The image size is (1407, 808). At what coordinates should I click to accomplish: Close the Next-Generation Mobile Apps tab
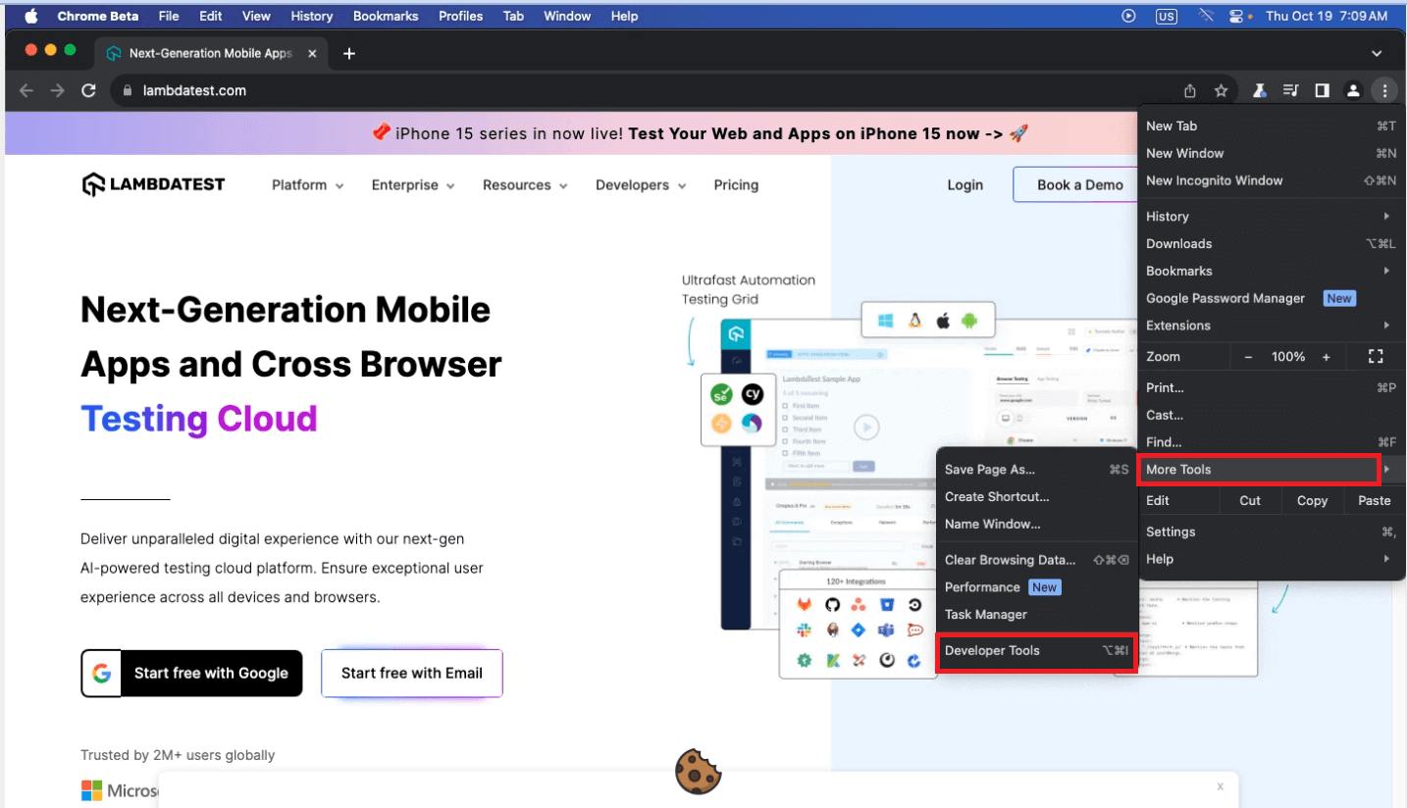[312, 53]
